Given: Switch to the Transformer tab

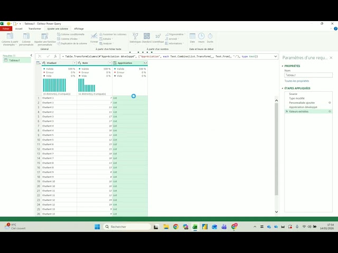Looking at the screenshot, I should tap(35, 28).
